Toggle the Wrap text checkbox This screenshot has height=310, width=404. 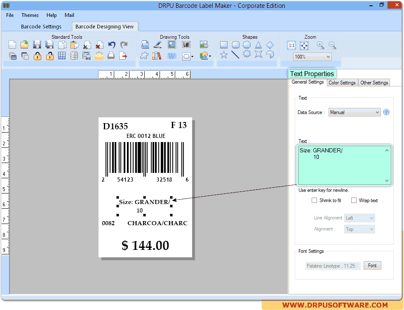[354, 200]
